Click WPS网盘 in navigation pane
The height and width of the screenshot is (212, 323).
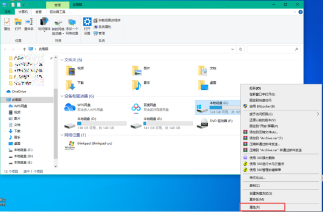(18, 106)
